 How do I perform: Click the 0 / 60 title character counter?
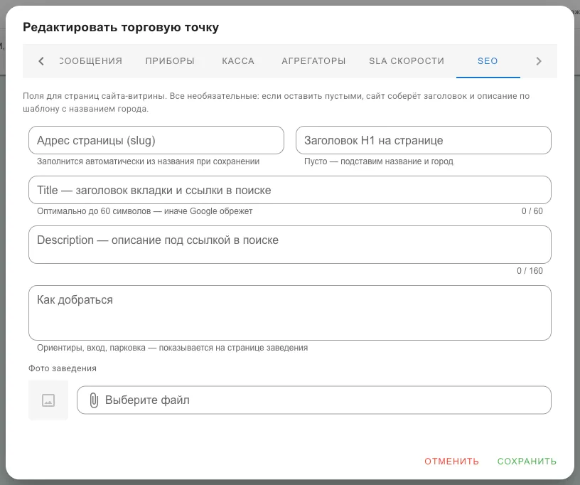532,211
